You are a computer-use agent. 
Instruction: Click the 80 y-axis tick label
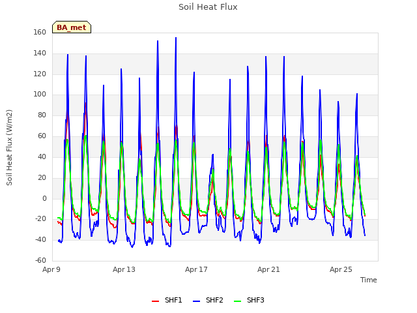click(x=42, y=115)
